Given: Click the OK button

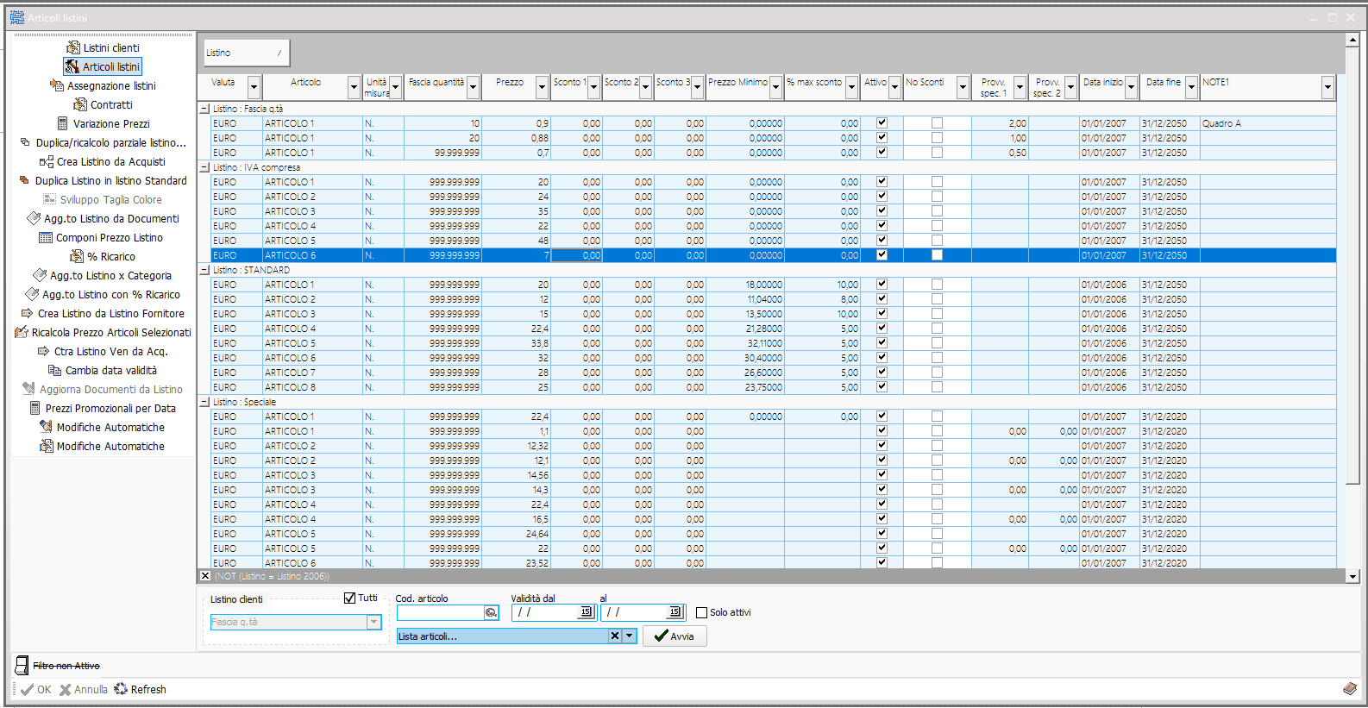Looking at the screenshot, I should click(36, 690).
